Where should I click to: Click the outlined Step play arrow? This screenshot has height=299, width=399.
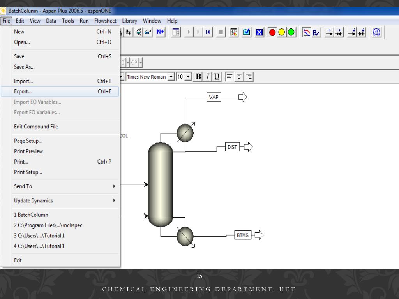(x=198, y=32)
